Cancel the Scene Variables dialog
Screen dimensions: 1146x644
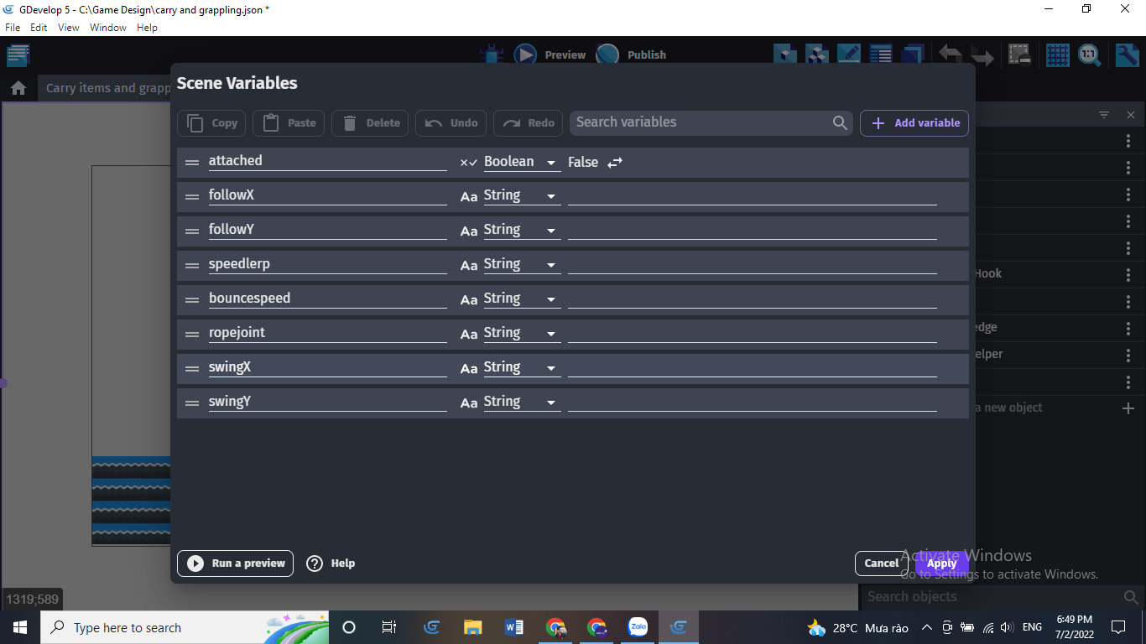[881, 563]
